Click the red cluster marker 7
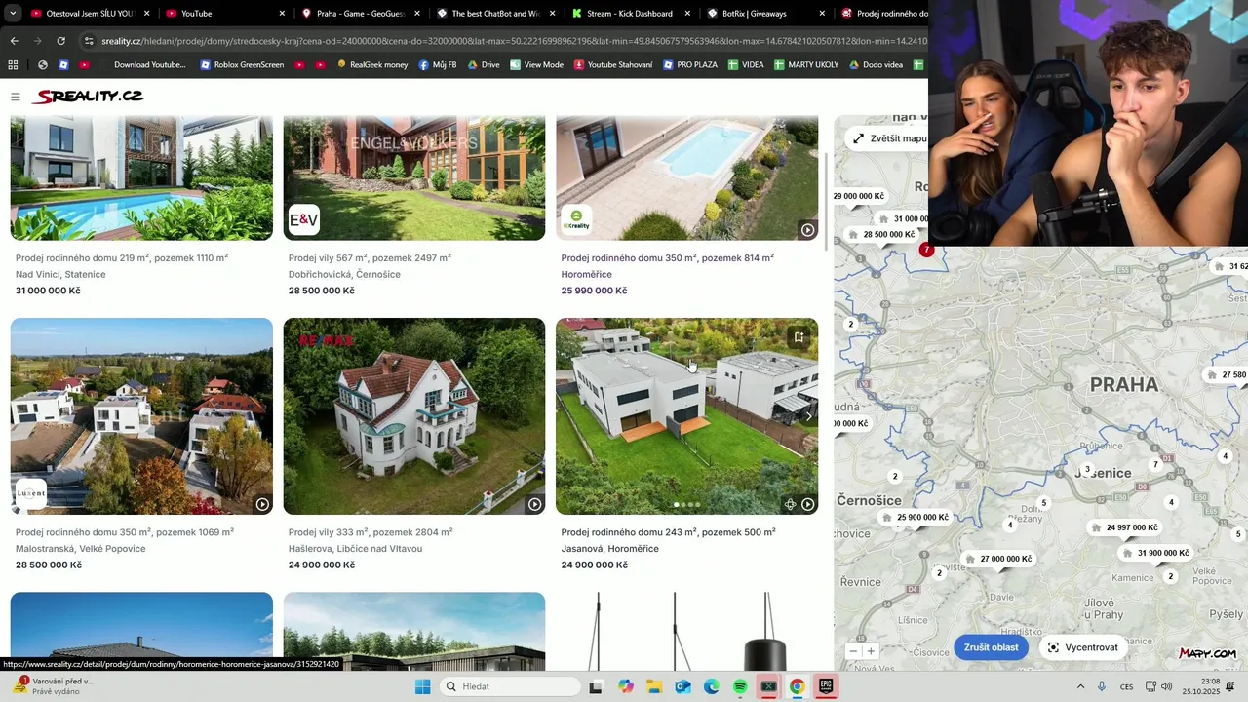1248x702 pixels. [x=926, y=251]
